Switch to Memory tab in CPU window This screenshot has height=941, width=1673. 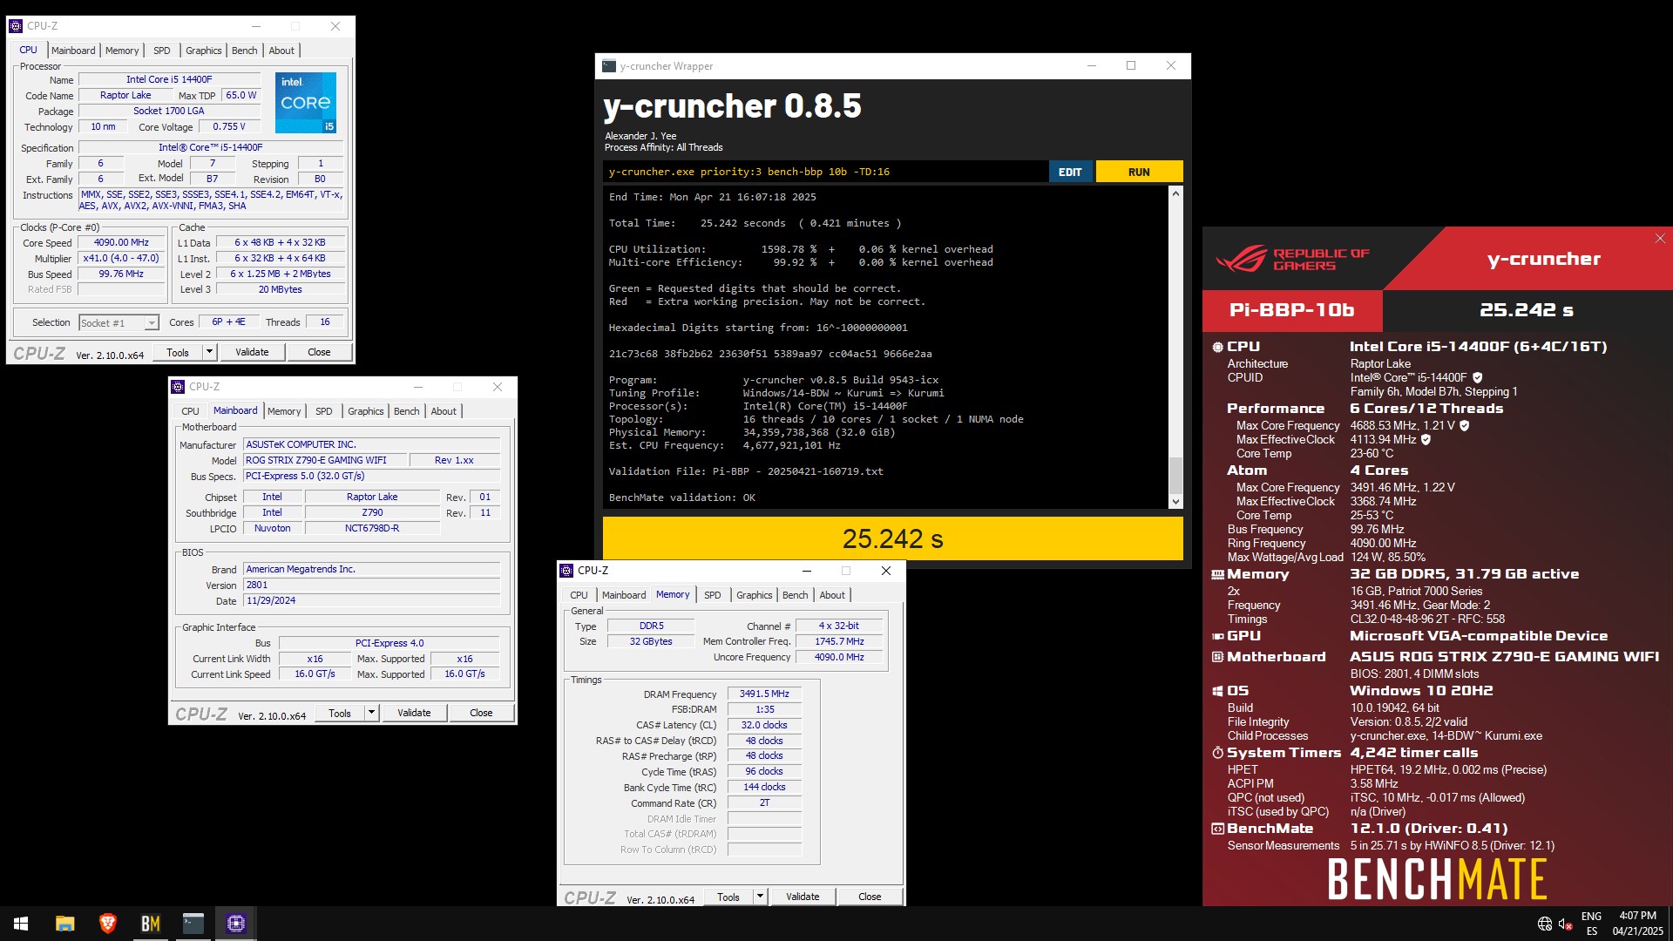tap(122, 51)
